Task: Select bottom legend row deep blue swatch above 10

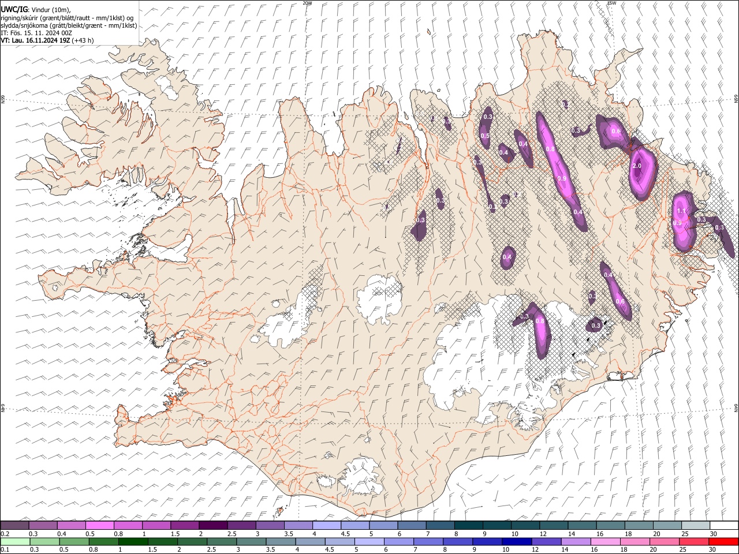Action: (517, 541)
